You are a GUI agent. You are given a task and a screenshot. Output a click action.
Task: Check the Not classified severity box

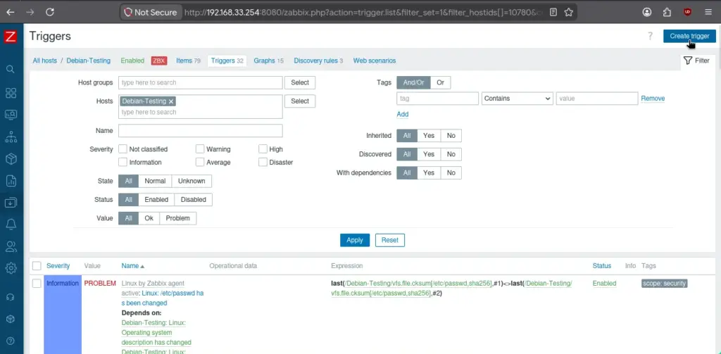(x=123, y=149)
